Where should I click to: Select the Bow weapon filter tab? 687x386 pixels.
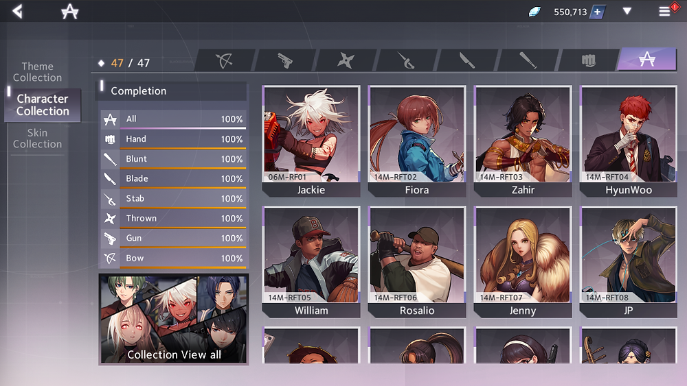coord(223,60)
